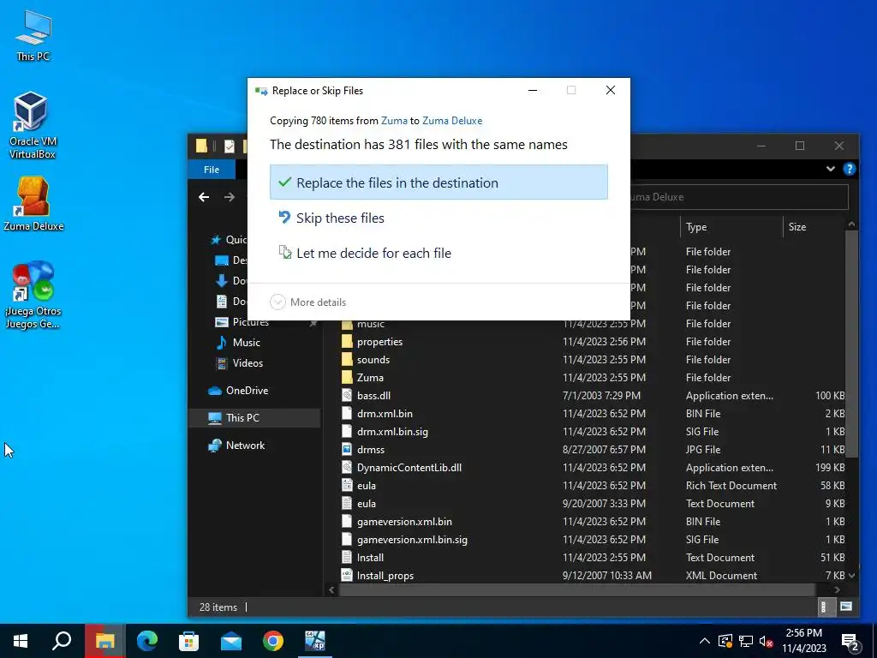Screen dimensions: 877x658
Task: Open Microsoft Store from the taskbar
Action: [189, 641]
